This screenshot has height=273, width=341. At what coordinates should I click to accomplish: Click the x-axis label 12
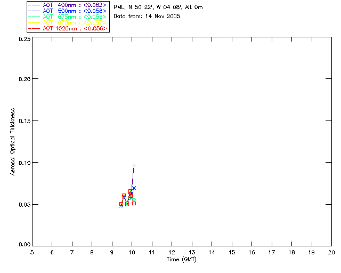tap(172, 253)
